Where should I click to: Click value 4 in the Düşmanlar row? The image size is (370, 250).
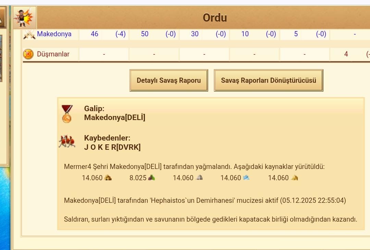click(346, 54)
